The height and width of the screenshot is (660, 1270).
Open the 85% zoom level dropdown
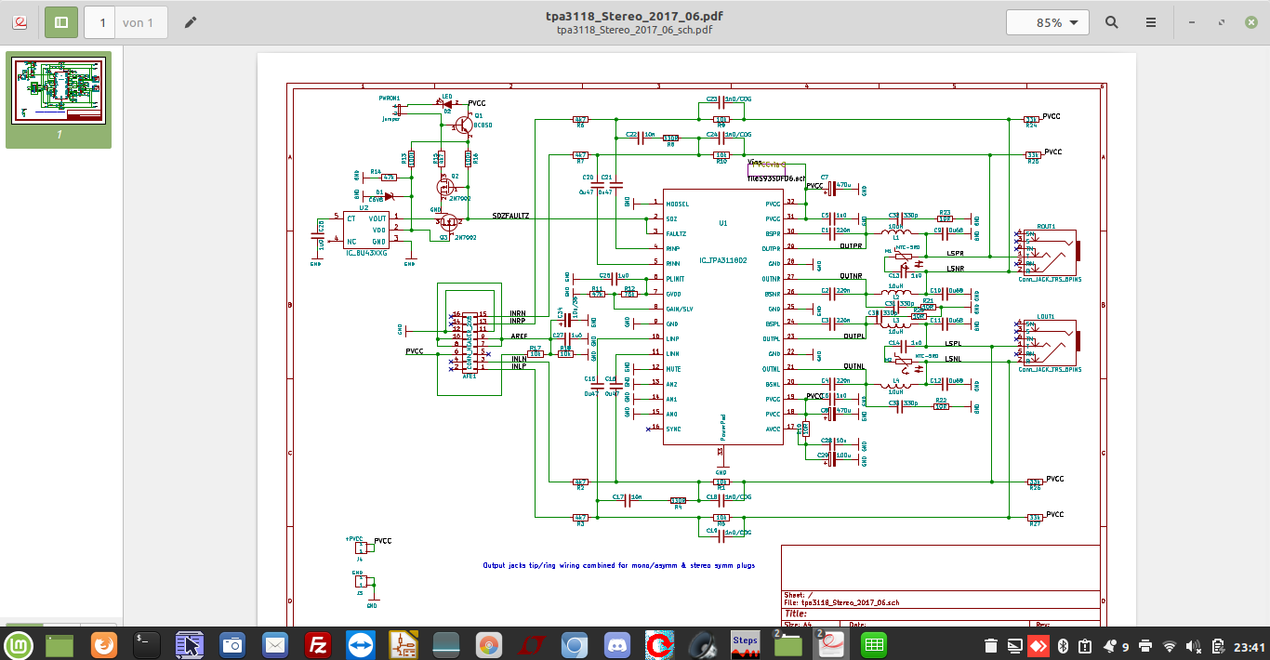point(1048,22)
